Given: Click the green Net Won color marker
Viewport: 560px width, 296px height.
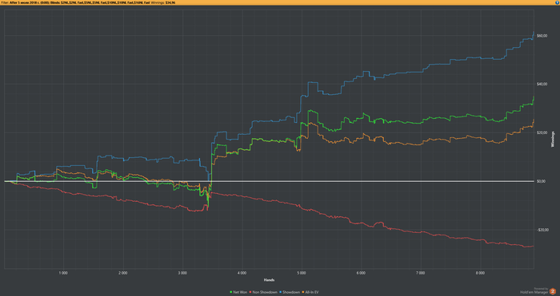Looking at the screenshot, I should coord(231,292).
